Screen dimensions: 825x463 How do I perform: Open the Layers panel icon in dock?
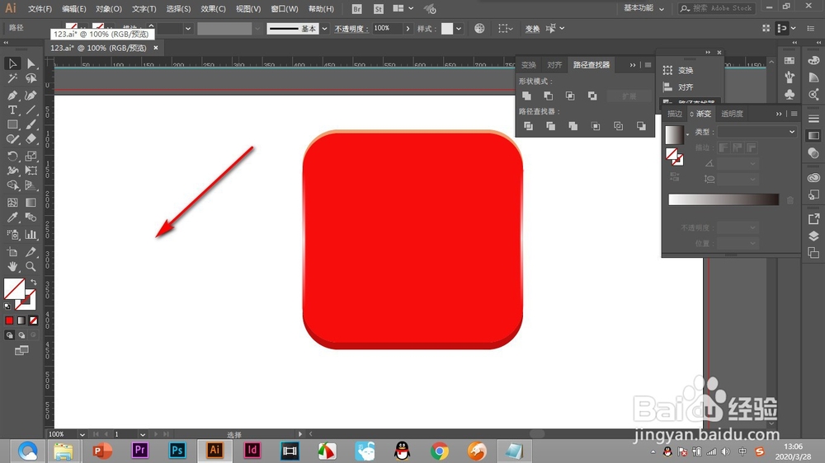813,236
